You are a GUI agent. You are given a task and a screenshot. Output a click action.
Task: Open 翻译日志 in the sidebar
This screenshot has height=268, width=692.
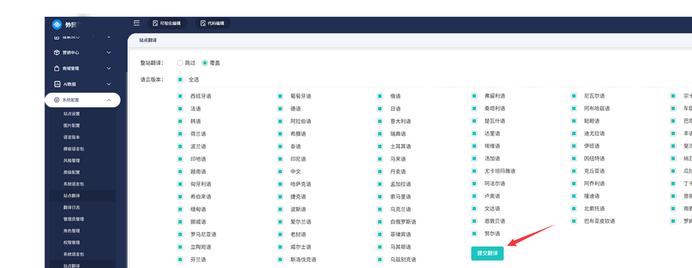coord(71,207)
